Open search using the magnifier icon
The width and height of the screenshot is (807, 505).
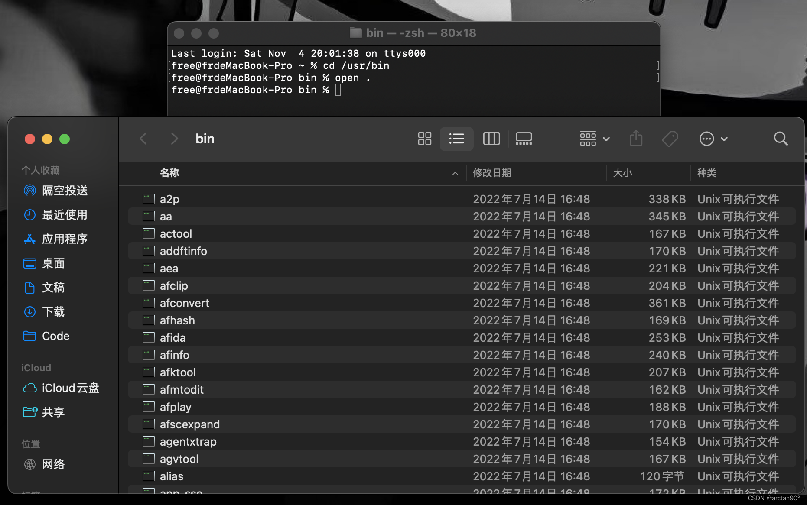tap(780, 139)
